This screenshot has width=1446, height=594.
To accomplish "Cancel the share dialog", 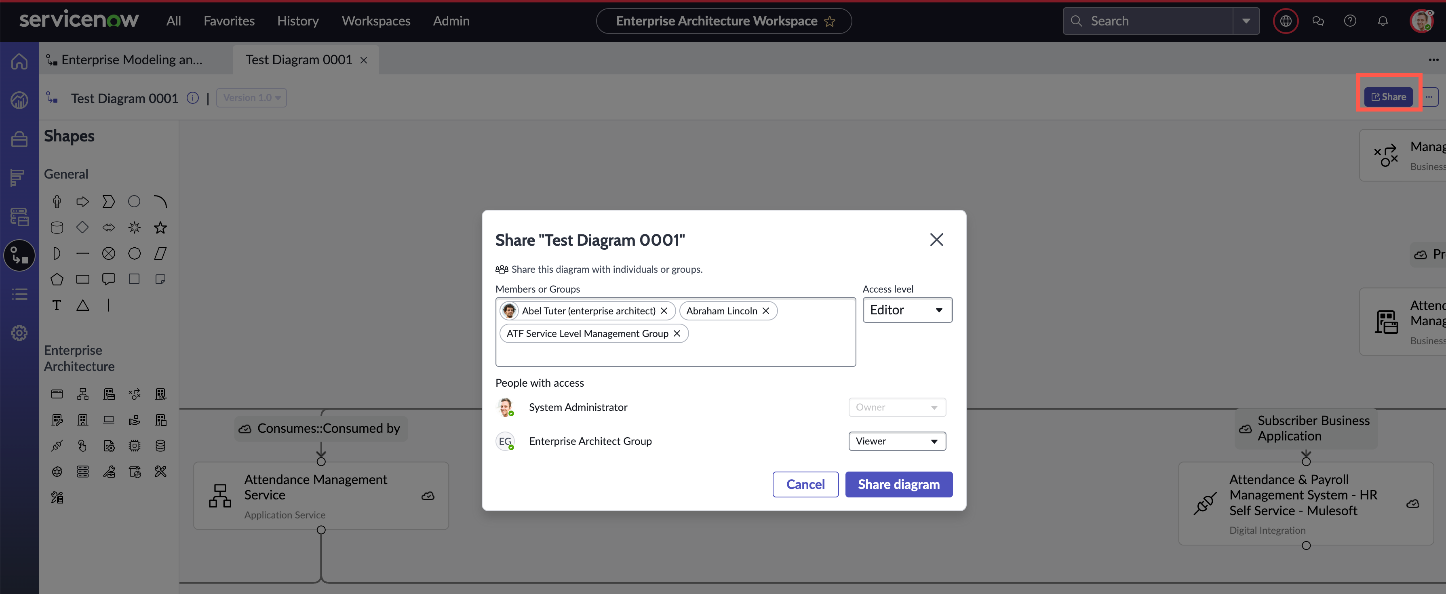I will (x=805, y=484).
